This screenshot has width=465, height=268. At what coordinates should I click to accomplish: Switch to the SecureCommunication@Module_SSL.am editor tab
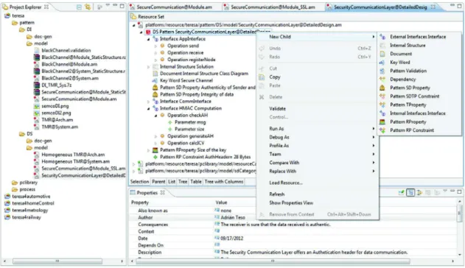pos(273,7)
